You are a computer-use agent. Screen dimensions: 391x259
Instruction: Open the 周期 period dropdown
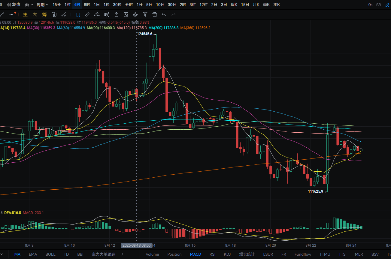point(42,5)
